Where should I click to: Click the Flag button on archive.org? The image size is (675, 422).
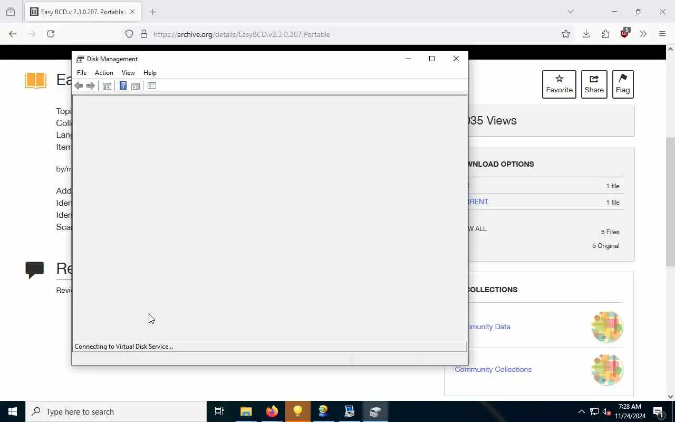[623, 84]
